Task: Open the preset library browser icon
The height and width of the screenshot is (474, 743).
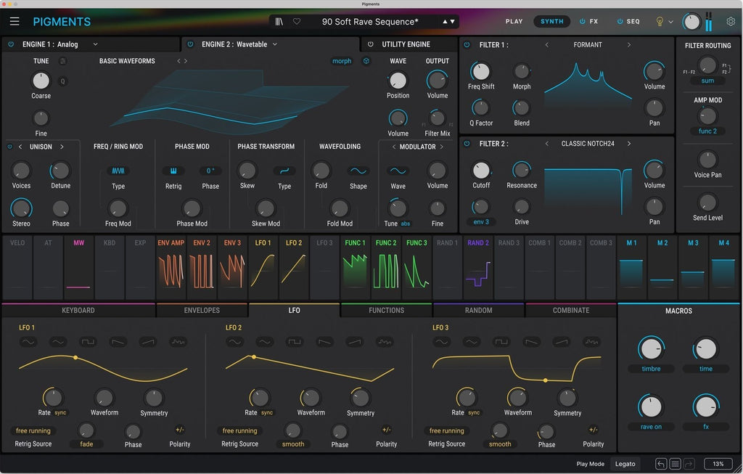Action: point(279,21)
